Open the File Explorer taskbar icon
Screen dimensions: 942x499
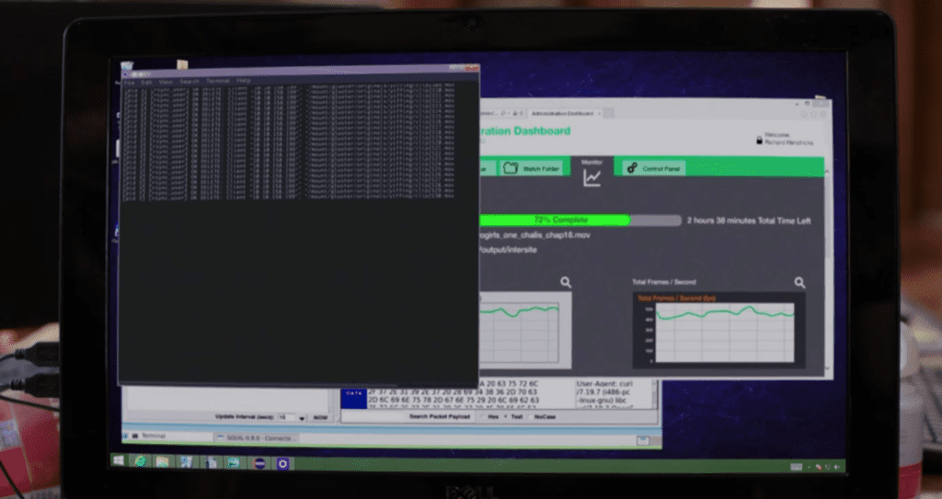162,461
